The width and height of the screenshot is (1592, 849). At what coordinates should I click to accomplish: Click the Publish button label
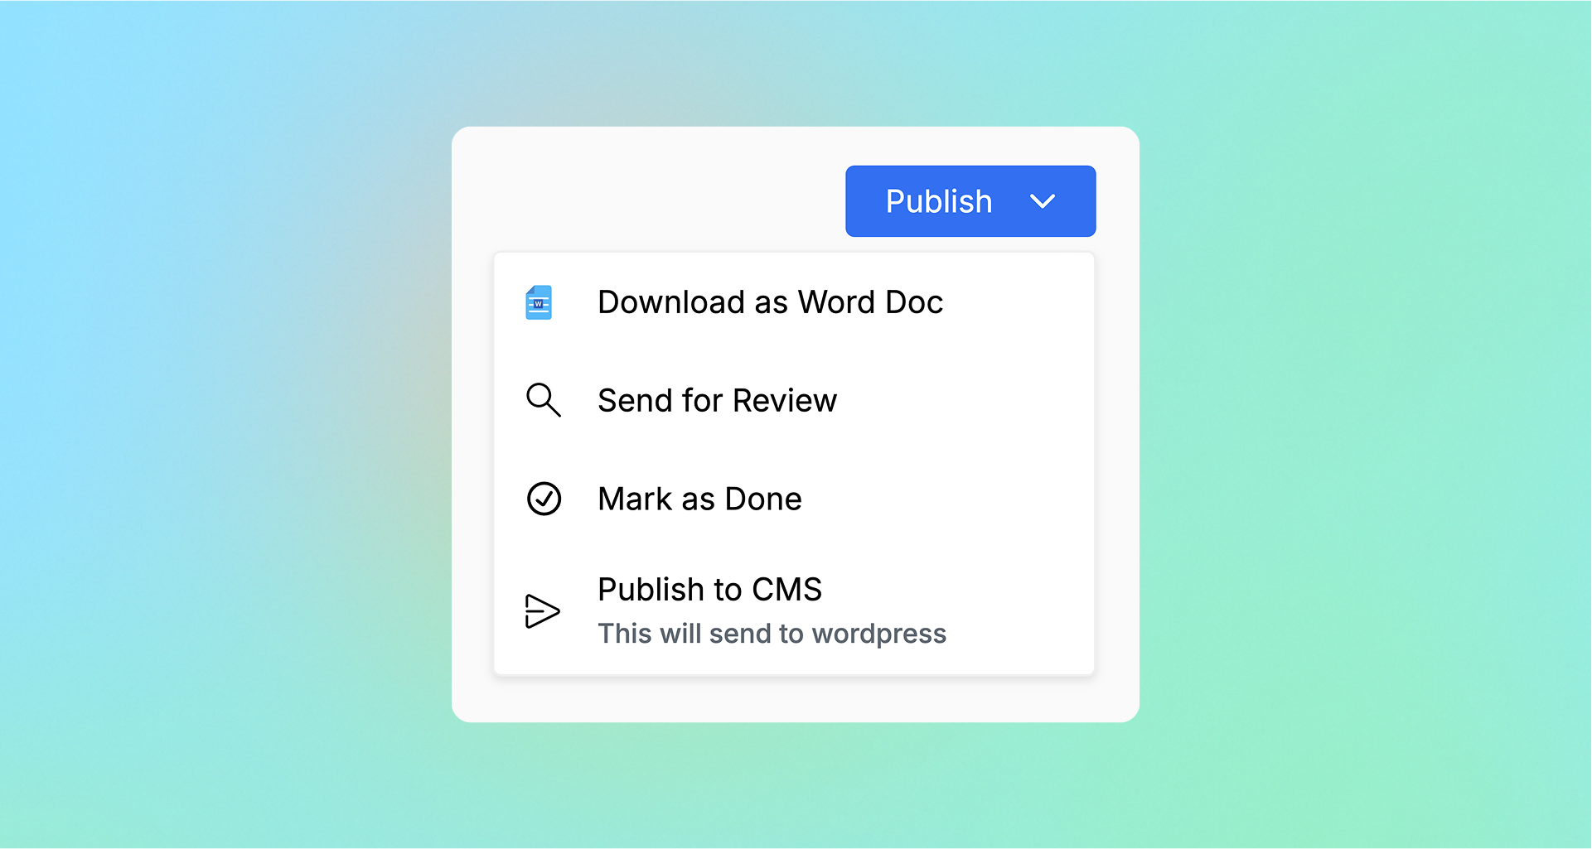[938, 201]
